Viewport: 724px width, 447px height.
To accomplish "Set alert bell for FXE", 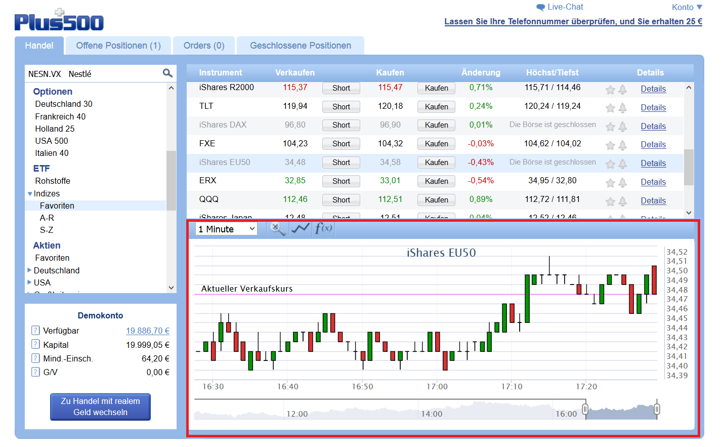I will [x=623, y=145].
